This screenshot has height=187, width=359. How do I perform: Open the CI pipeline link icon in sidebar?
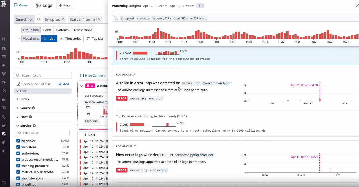point(4,117)
